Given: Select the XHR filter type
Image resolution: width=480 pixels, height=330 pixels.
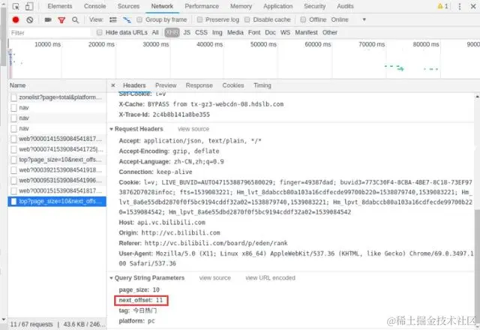Looking at the screenshot, I should 172,32.
